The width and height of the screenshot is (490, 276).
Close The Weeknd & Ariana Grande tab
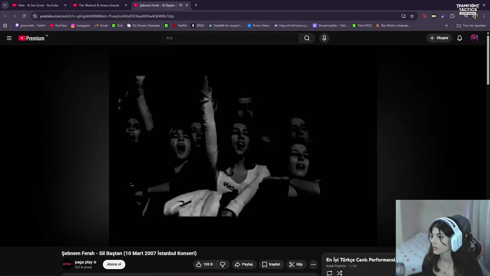point(126,5)
